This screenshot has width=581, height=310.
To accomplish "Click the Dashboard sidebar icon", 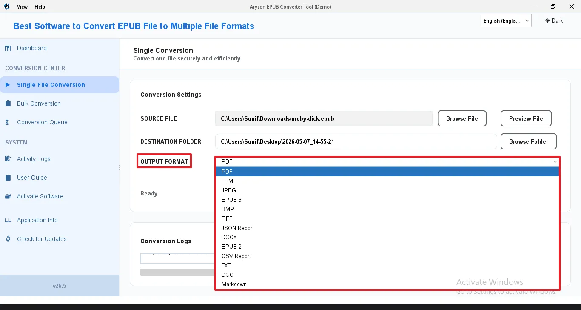I will [x=8, y=48].
